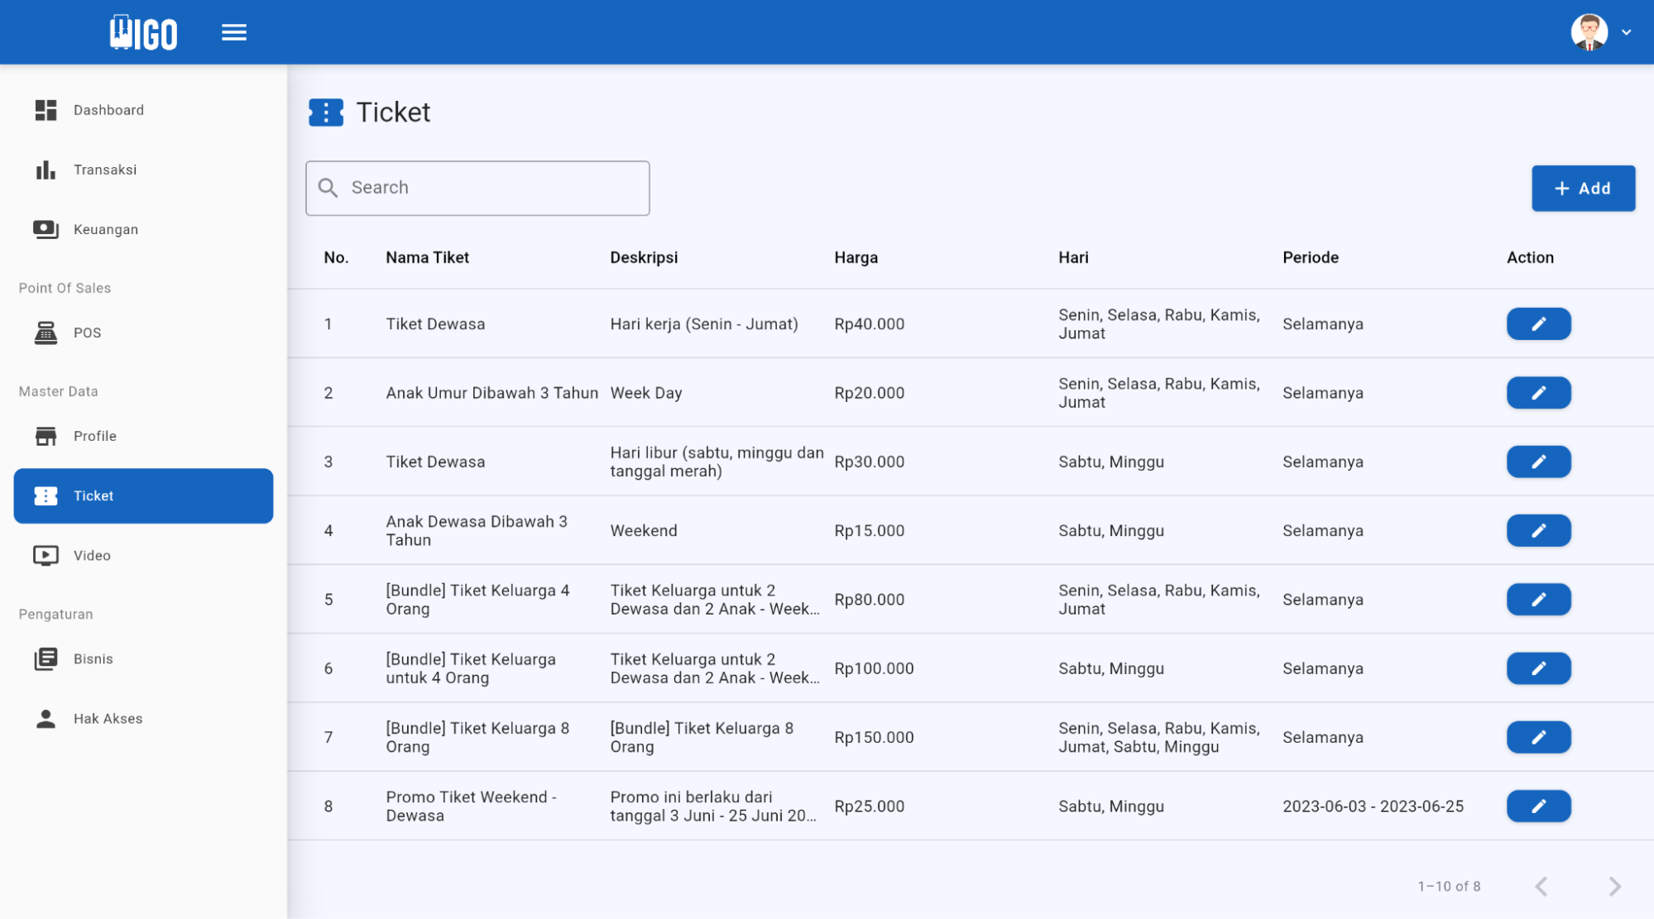
Task: Select Transaksi from the navigation menu
Action: click(105, 170)
